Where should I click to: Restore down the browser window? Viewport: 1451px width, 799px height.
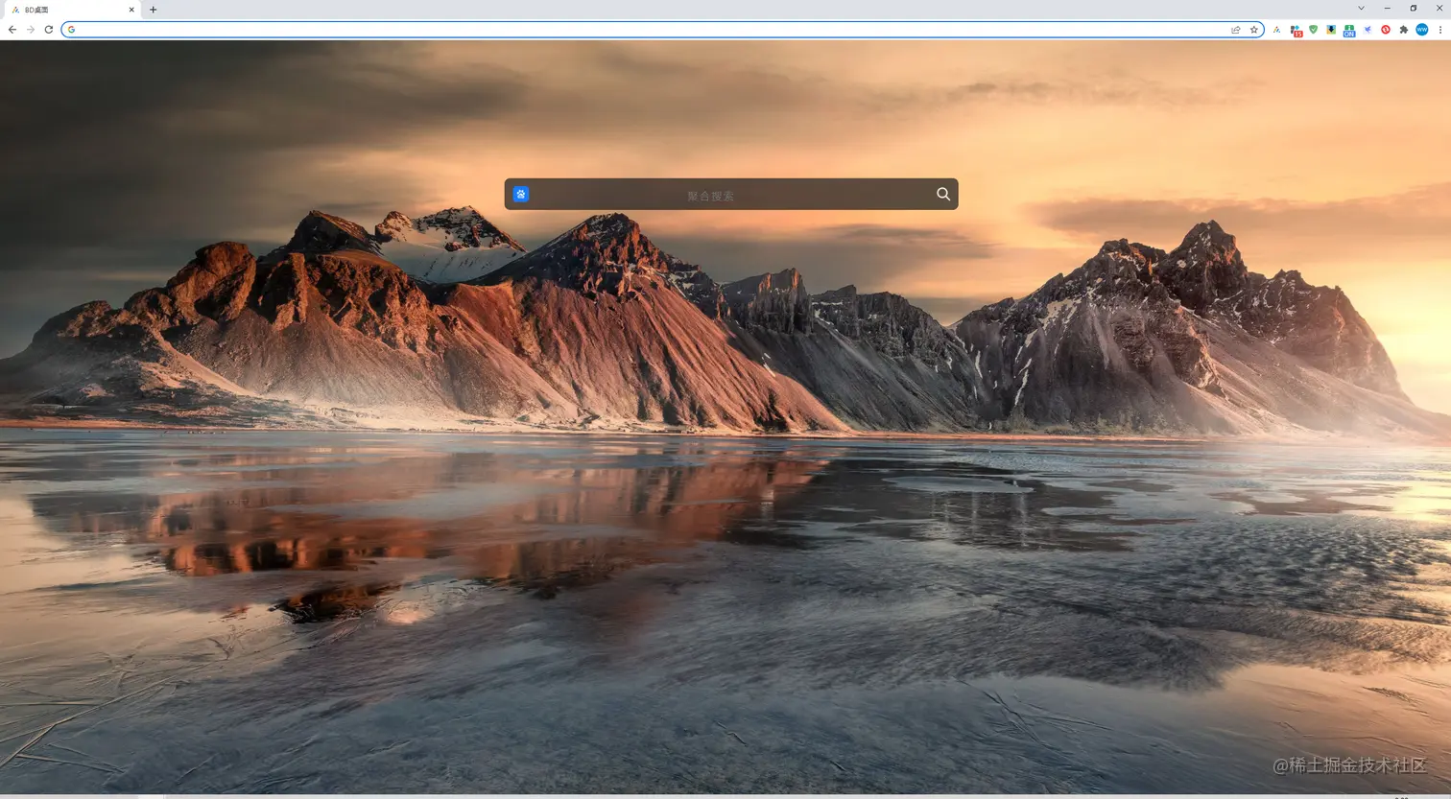1414,8
